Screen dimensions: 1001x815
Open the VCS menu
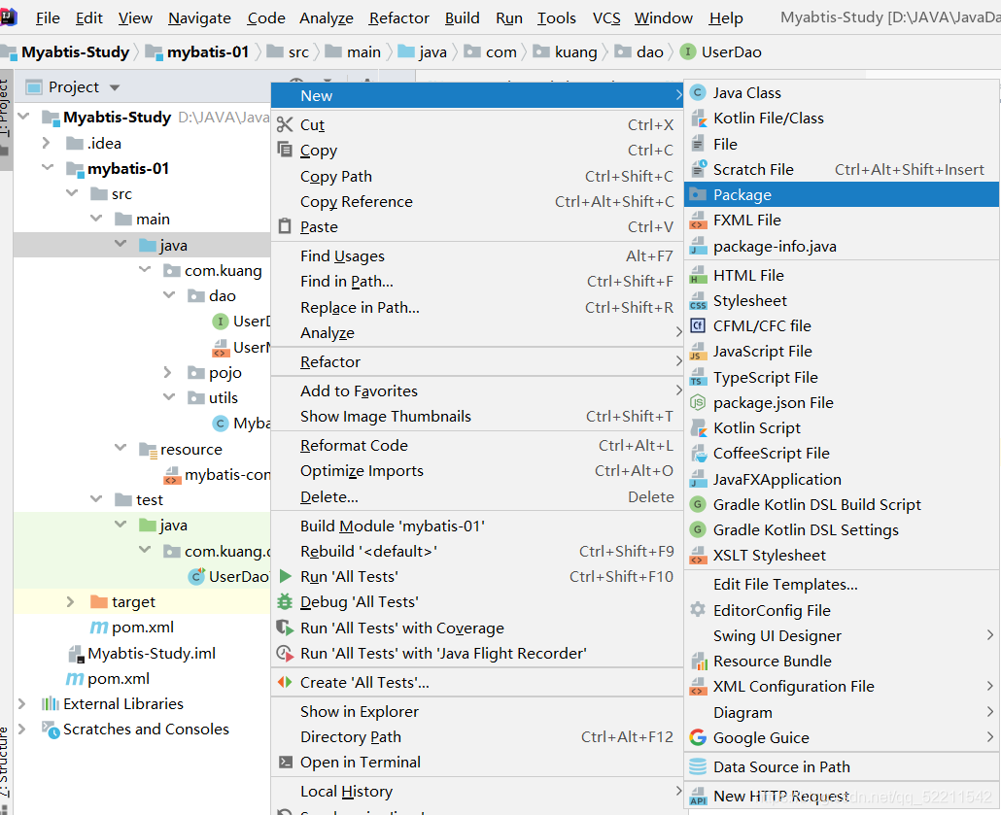coord(606,17)
